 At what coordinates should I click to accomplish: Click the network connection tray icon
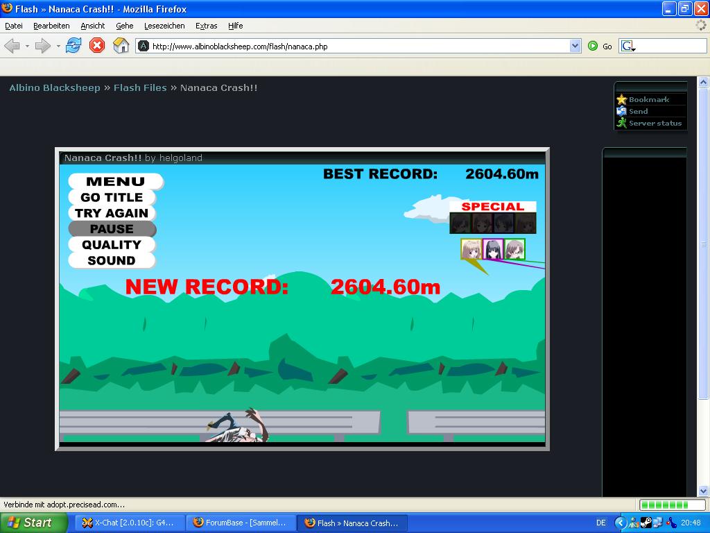point(658,523)
